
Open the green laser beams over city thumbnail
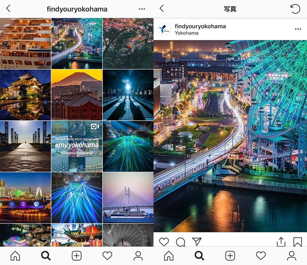(128, 146)
